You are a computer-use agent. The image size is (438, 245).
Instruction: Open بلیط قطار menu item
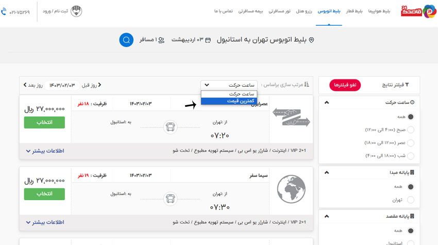354,11
